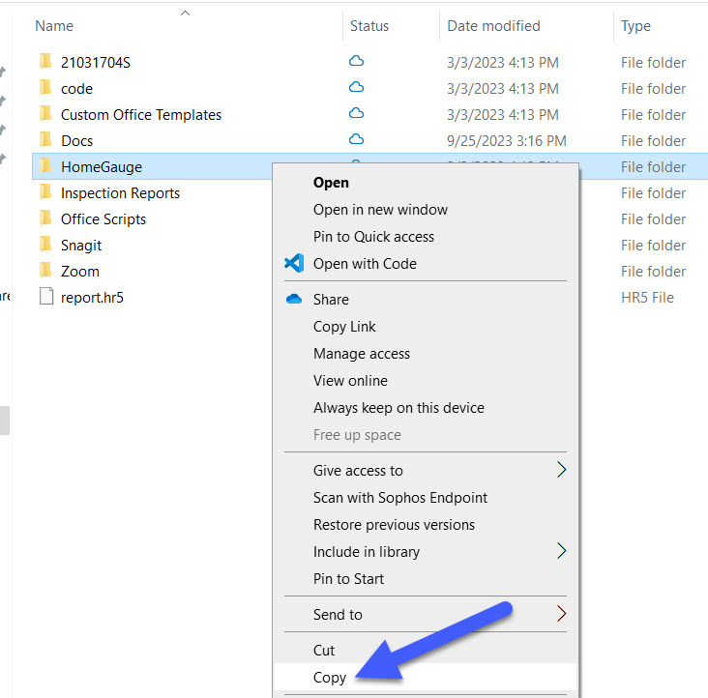Viewport: 708px width, 698px height.
Task: Click the Zoom folder icon
Action: point(45,271)
